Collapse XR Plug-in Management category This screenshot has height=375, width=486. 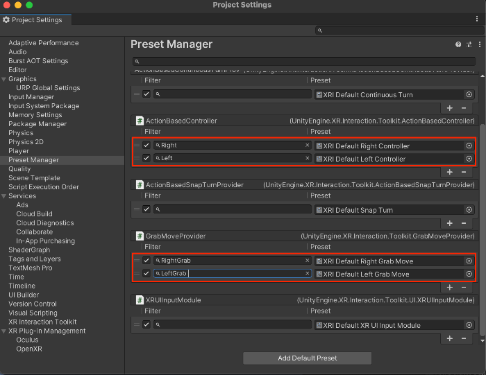point(3,331)
